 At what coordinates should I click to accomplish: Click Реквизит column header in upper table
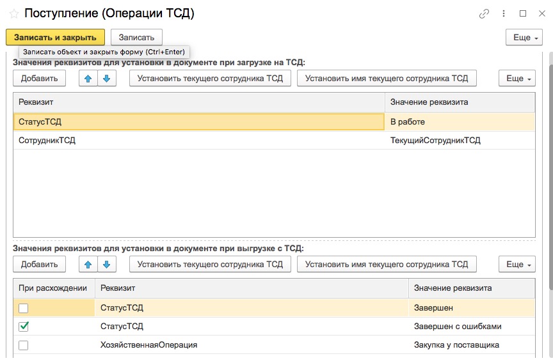pyautogui.click(x=199, y=102)
